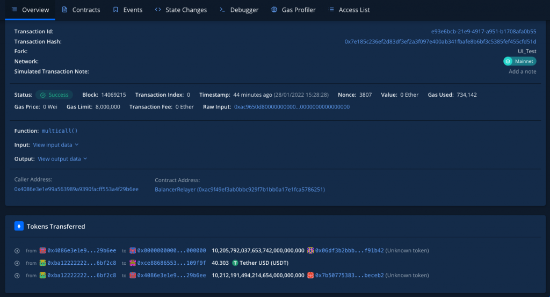
Task: Open the recipient 0xce88686553...109f9f address
Action: pyautogui.click(x=171, y=263)
